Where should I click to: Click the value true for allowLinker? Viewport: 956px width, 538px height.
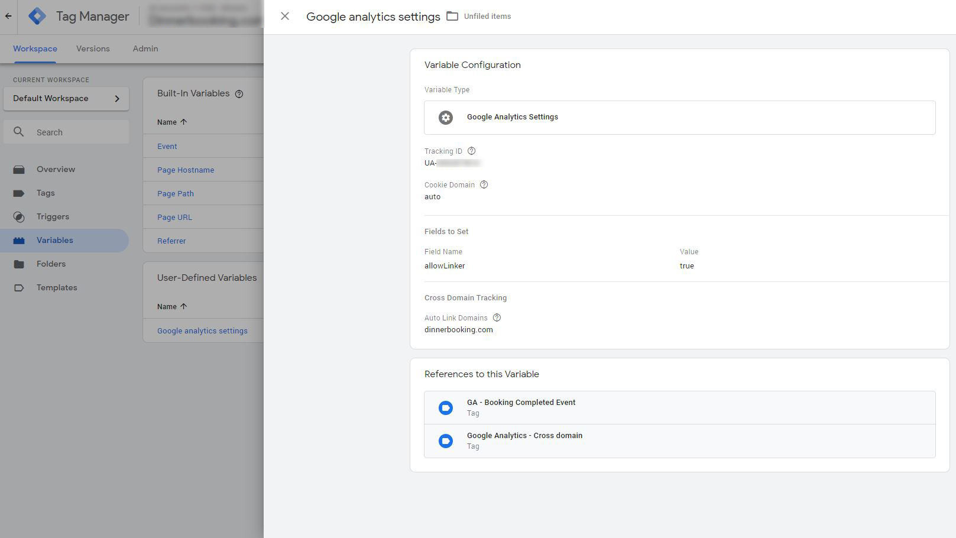(686, 265)
